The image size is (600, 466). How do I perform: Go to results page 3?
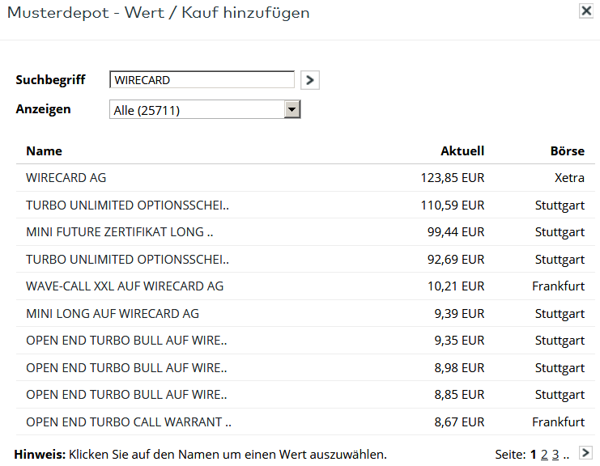pos(555,455)
